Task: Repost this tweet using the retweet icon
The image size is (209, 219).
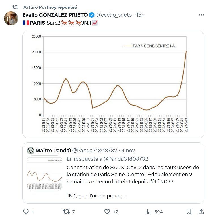Action: 66,211
